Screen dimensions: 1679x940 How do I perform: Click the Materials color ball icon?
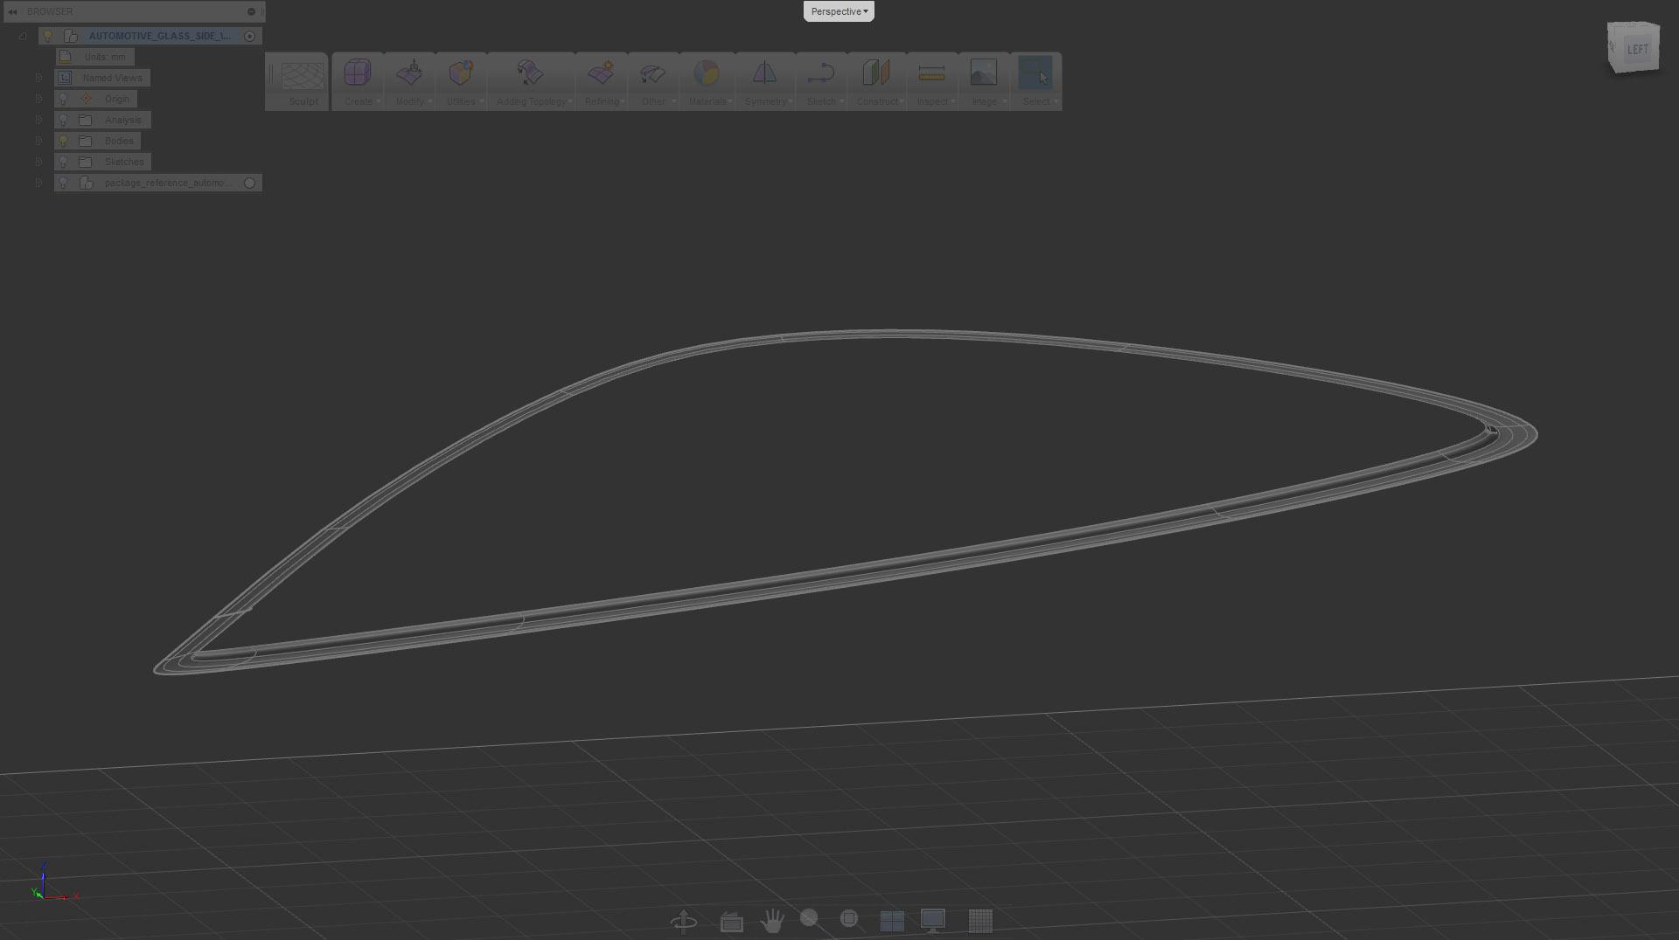tap(707, 73)
